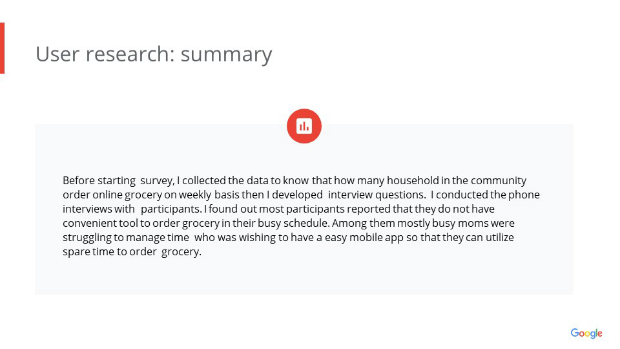Viewport: 620px width, 349px height.
Task: Click the red bar chart icon
Action: 304,126
